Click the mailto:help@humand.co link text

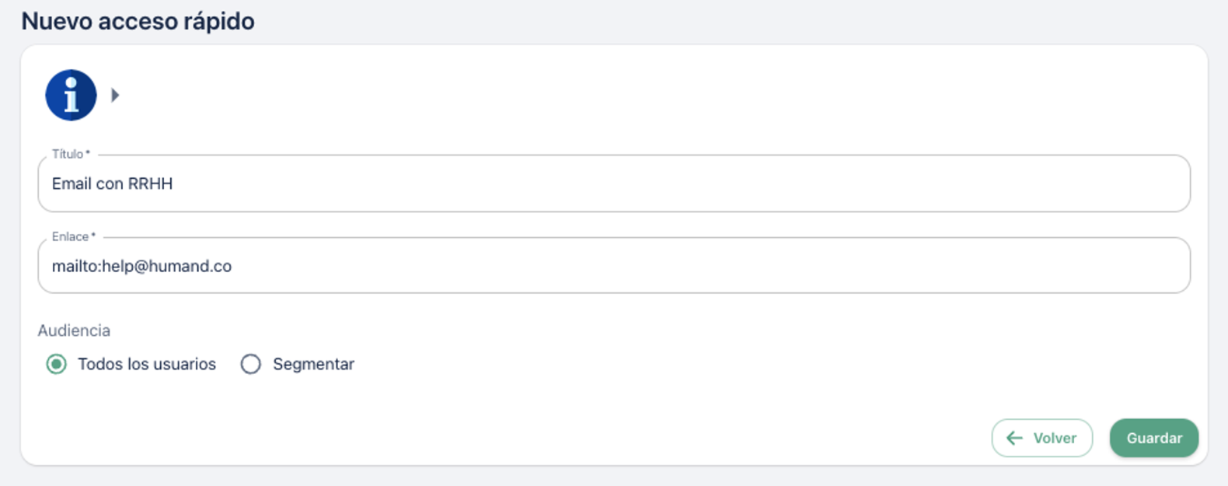point(141,267)
